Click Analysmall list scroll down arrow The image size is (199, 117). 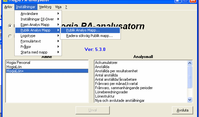190,100
